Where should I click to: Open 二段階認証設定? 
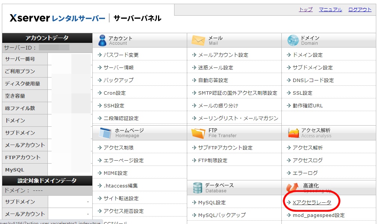121,119
